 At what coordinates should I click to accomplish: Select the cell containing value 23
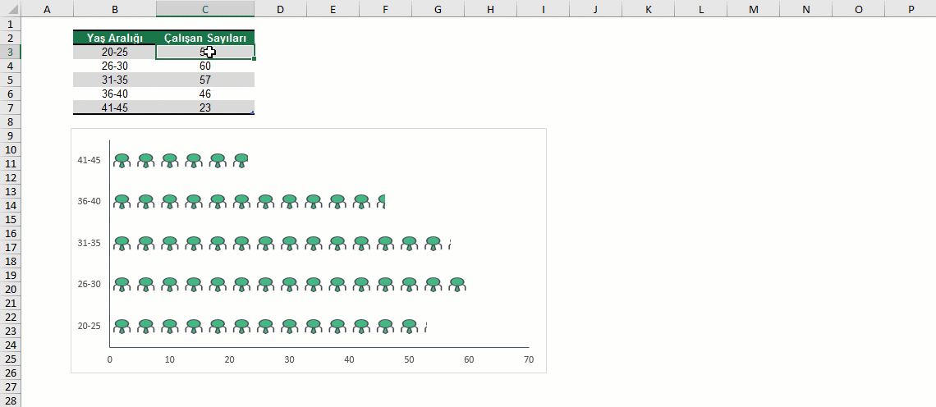[205, 107]
